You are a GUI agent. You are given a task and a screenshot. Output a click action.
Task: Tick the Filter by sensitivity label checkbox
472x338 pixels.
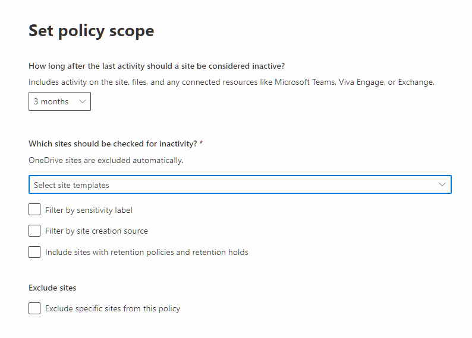34,209
